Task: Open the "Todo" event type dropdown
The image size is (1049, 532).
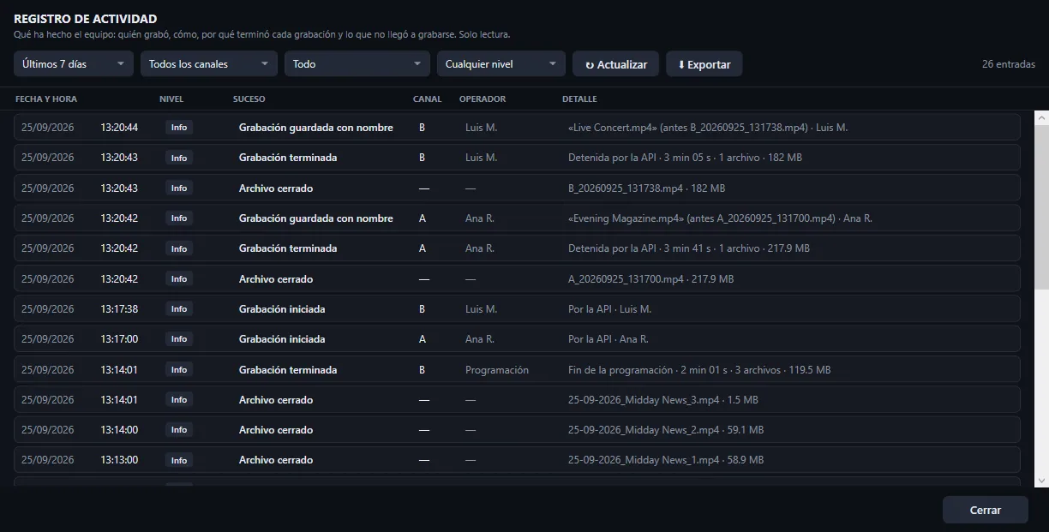Action: click(x=357, y=64)
